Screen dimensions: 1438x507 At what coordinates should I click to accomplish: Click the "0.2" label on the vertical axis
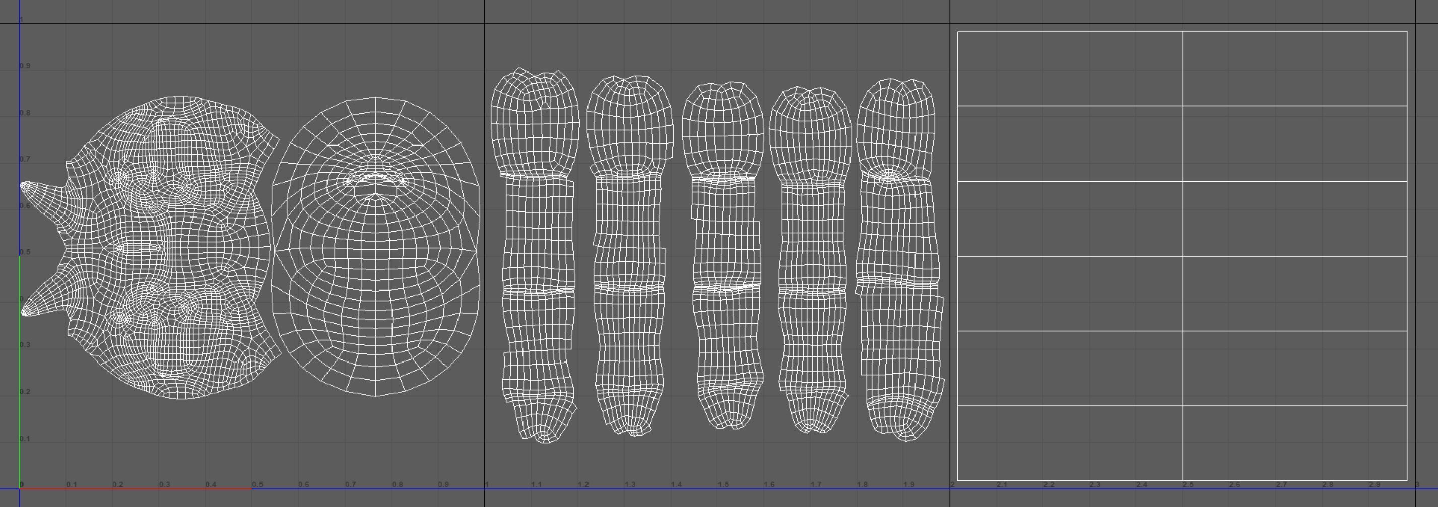(x=25, y=392)
